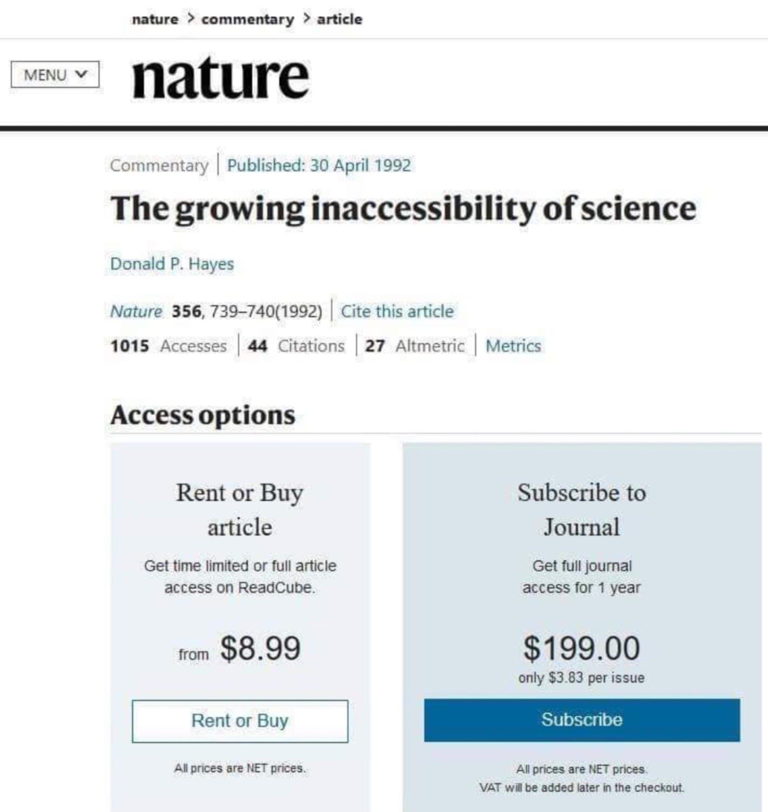Click the $8.99 rental price
The image size is (768, 812).
click(260, 648)
